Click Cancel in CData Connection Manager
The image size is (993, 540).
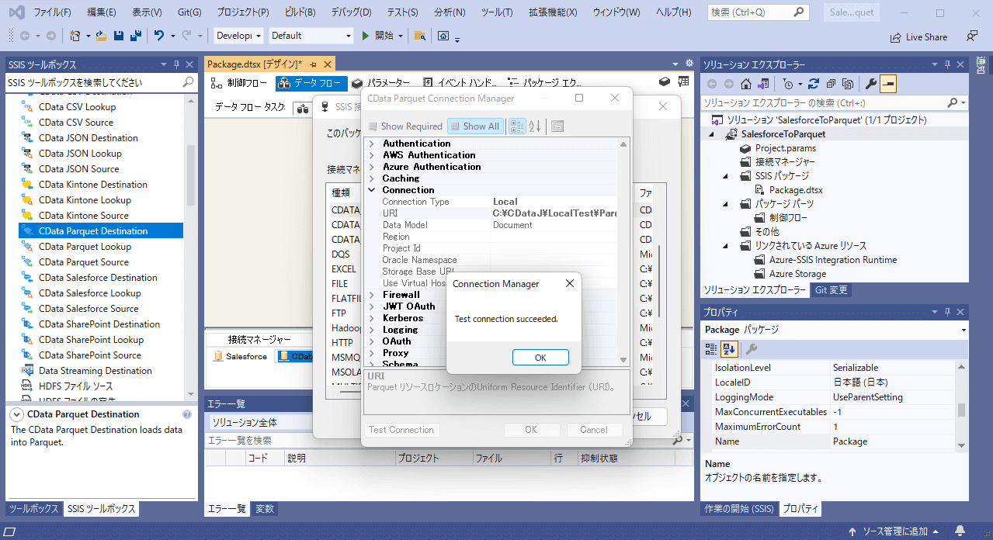tap(594, 430)
